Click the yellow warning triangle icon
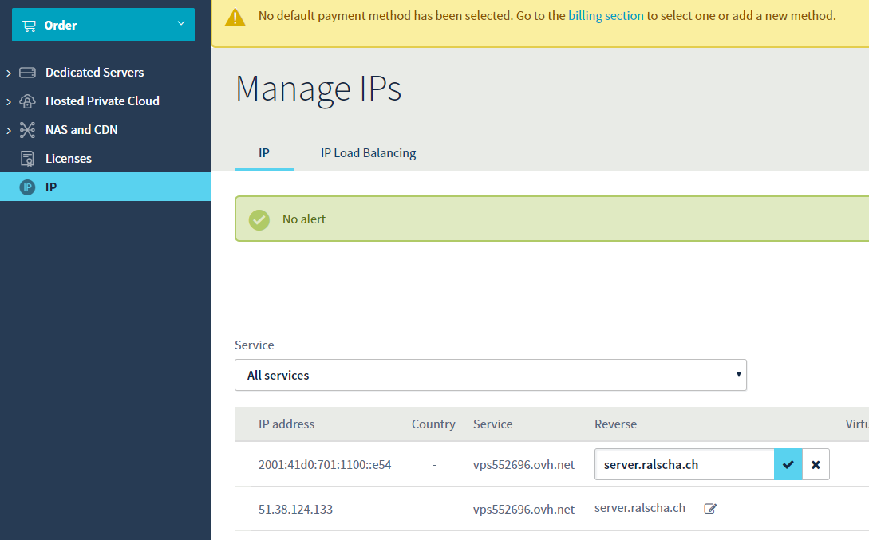The image size is (869, 540). coord(235,17)
